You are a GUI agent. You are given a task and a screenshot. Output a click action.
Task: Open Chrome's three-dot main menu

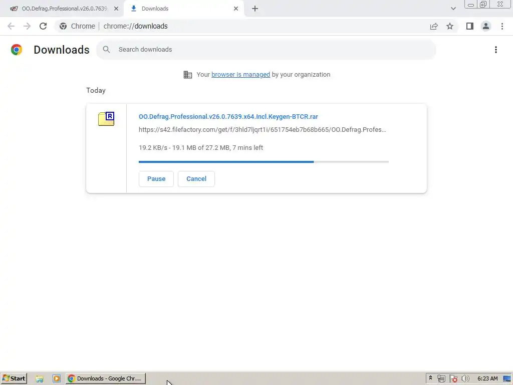tap(502, 26)
